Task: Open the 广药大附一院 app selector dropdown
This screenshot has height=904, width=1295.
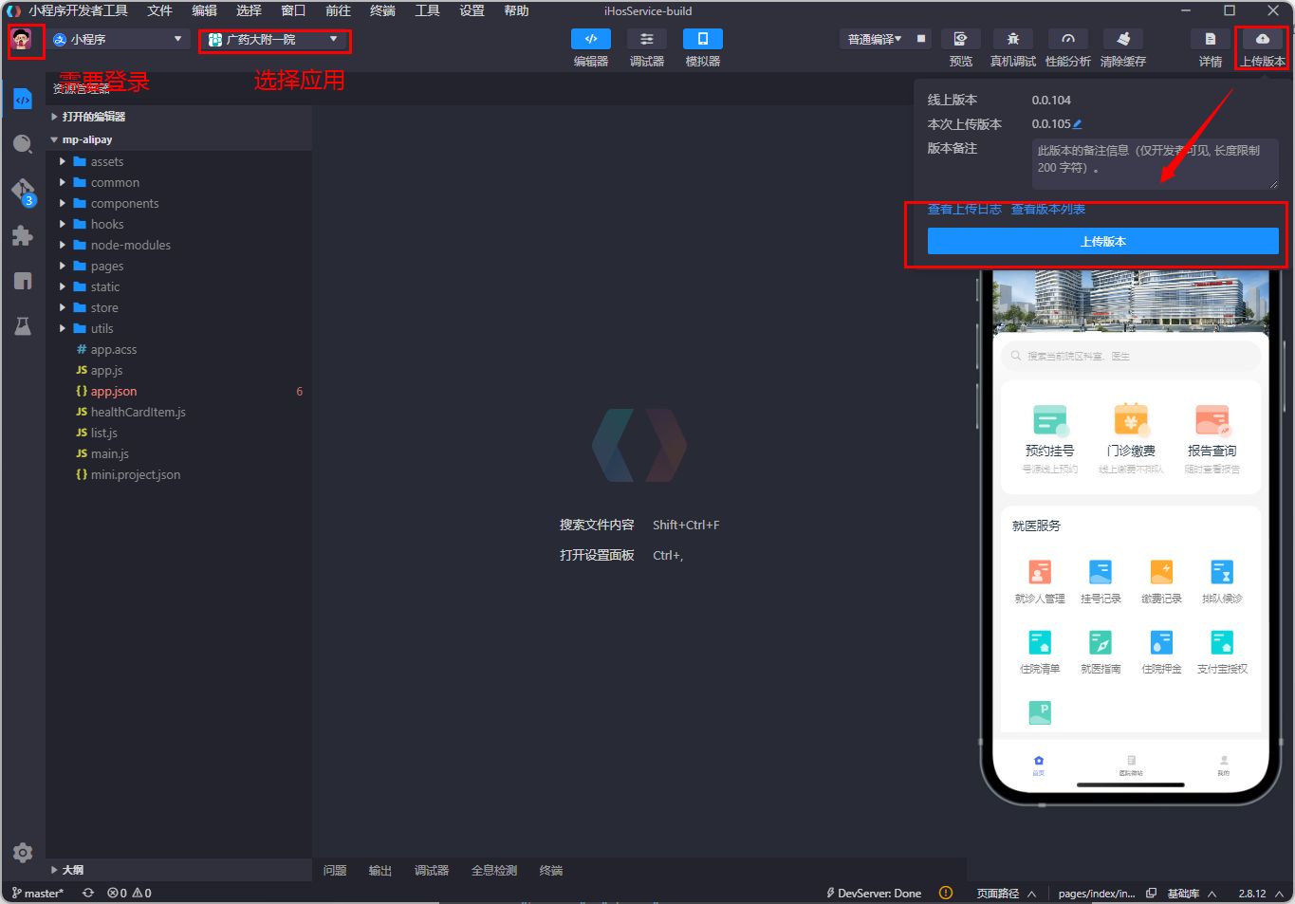Action: click(274, 39)
